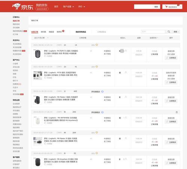
Task: Switch to the 待评价 tab
Action: click(x=59, y=32)
